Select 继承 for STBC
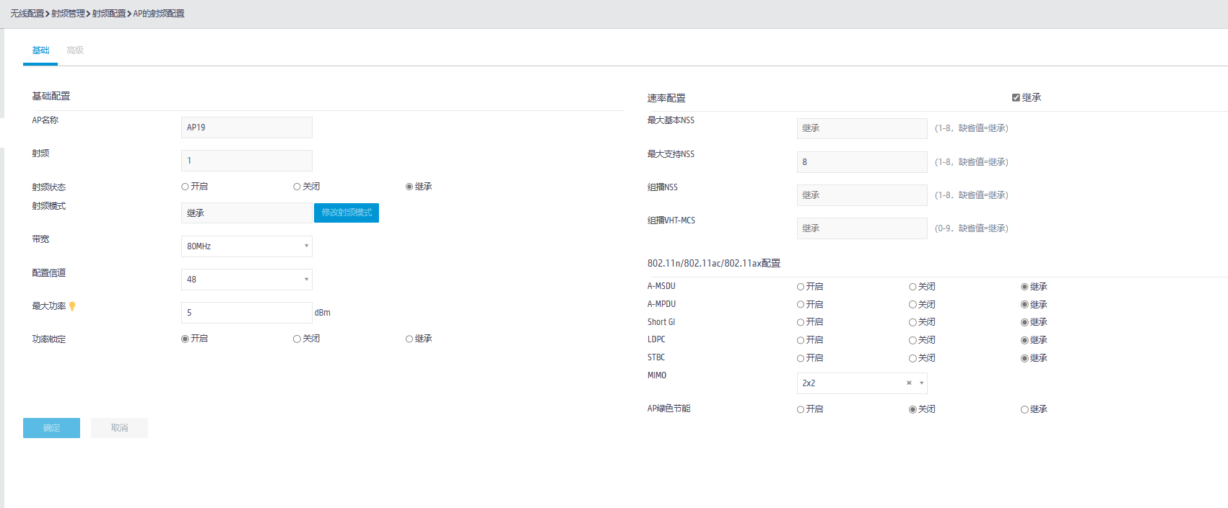 1024,358
